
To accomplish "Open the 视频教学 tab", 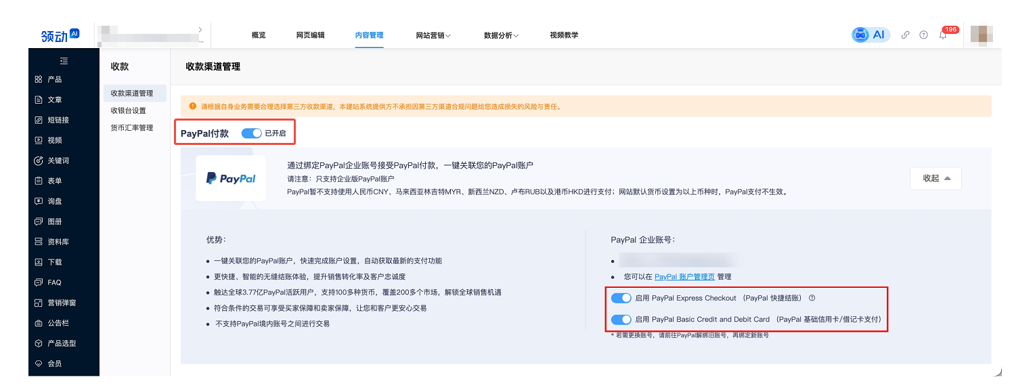I will (565, 35).
